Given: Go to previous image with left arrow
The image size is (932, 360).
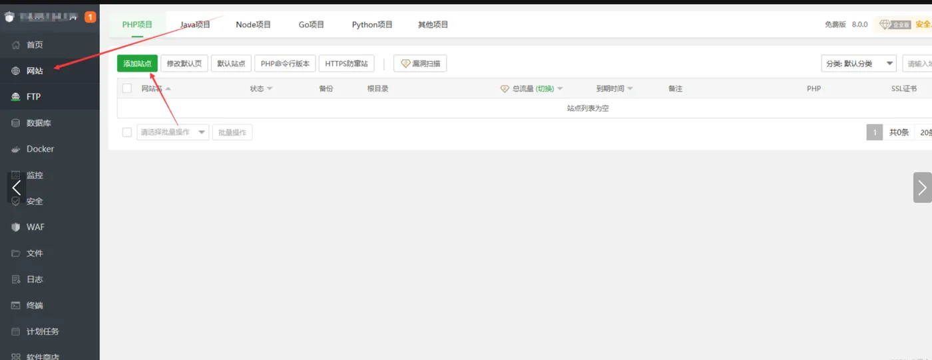Looking at the screenshot, I should (17, 187).
